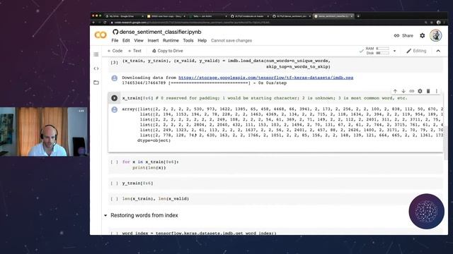Screen dimensions: 453x254
Task: Open the Tools menu
Action: click(188, 41)
